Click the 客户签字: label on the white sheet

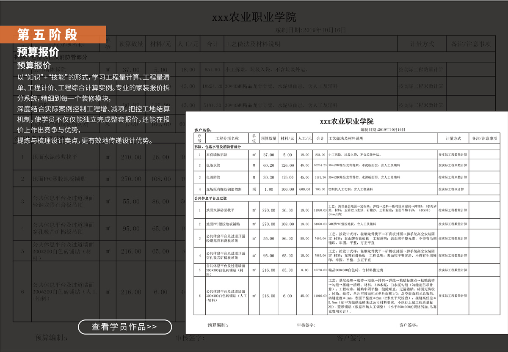click(x=409, y=325)
